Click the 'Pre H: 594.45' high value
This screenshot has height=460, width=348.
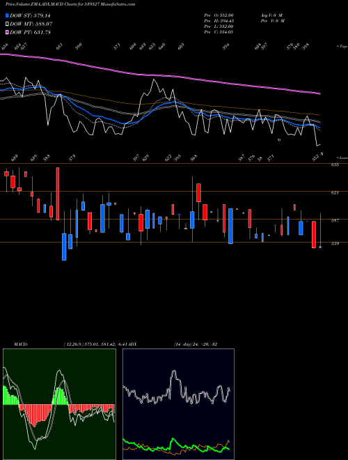[x=219, y=21]
